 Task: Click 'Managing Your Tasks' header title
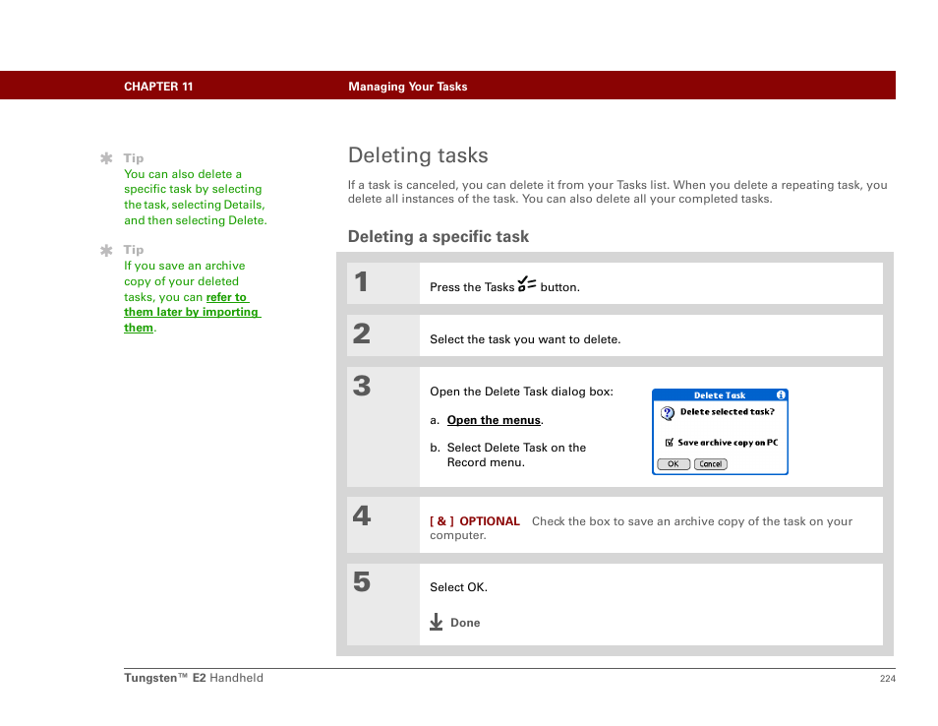pos(408,87)
